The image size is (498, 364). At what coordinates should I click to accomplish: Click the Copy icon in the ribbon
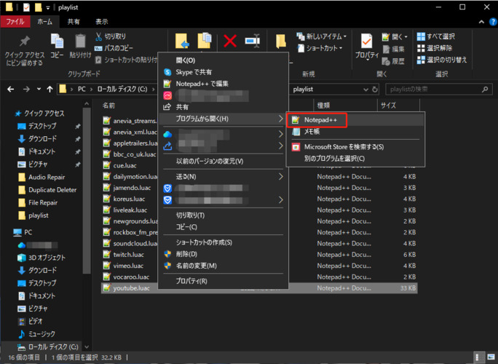tap(58, 41)
